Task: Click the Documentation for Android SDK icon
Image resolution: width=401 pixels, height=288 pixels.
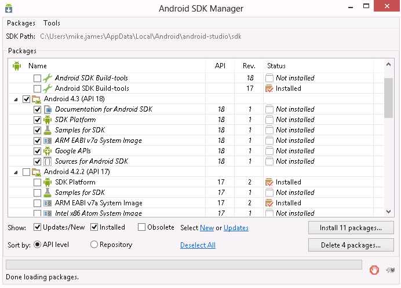Action: pyautogui.click(x=48, y=109)
